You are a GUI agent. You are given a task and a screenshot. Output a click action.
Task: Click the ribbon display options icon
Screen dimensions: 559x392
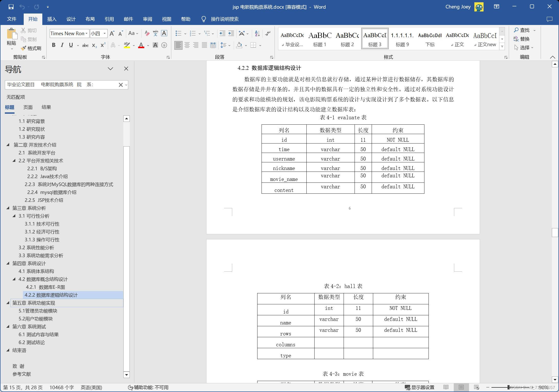pyautogui.click(x=497, y=7)
